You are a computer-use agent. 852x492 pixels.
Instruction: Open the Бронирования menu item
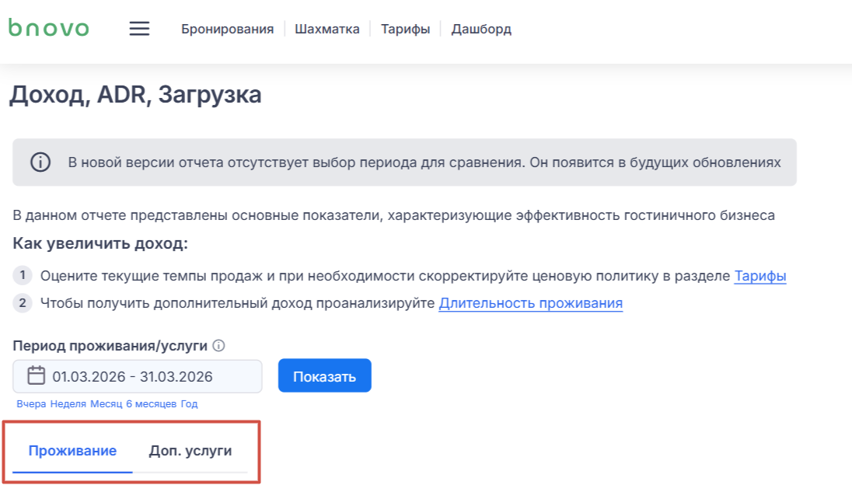pos(227,30)
